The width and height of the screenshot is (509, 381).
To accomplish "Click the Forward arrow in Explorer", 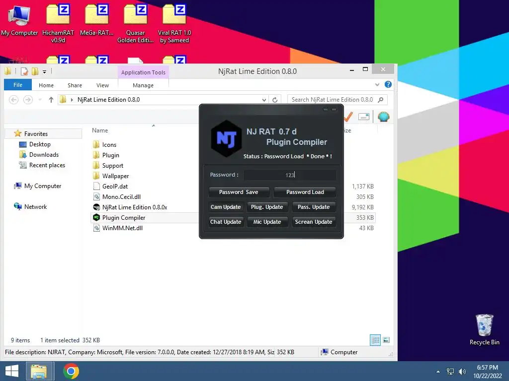I will pos(28,100).
